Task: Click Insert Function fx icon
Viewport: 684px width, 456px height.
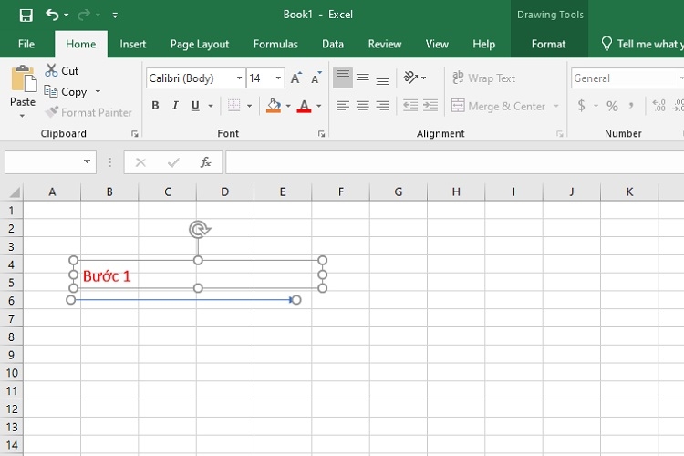Action: coord(205,162)
